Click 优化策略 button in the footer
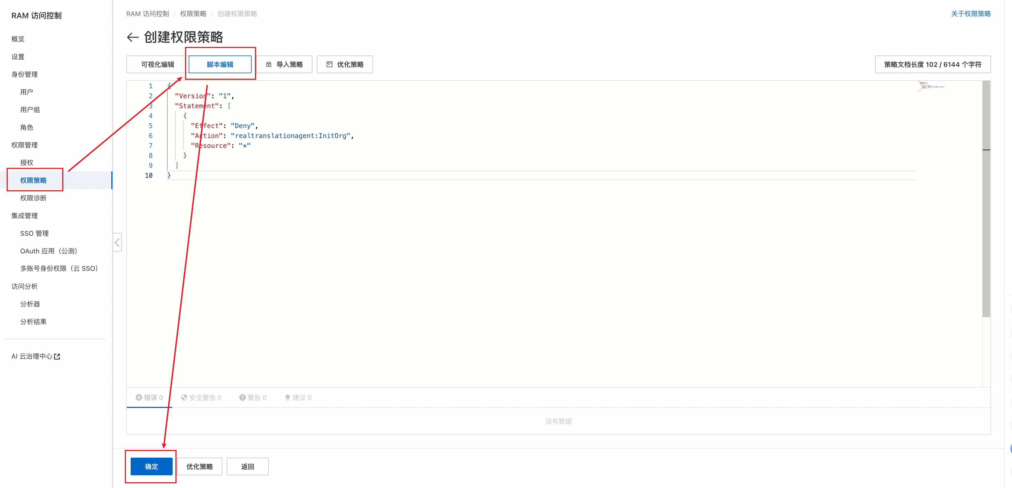Screen dimensions: 1012x488 [200, 466]
